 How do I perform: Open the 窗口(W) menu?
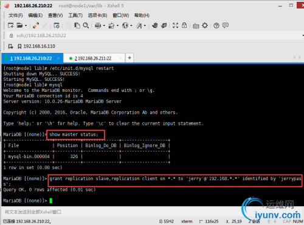(121, 15)
